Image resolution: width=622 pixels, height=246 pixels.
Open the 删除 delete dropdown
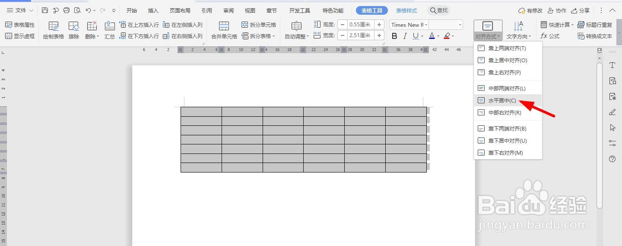(x=92, y=30)
